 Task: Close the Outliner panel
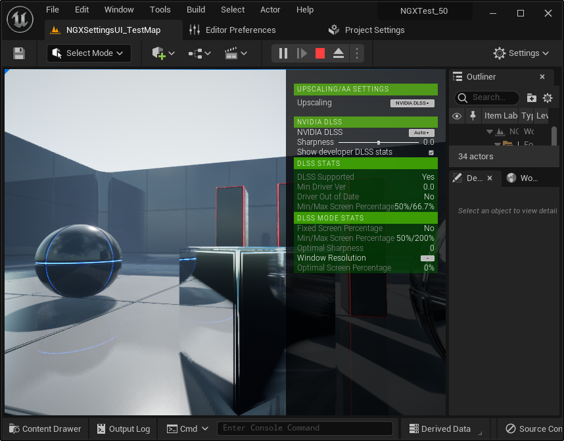[x=542, y=77]
